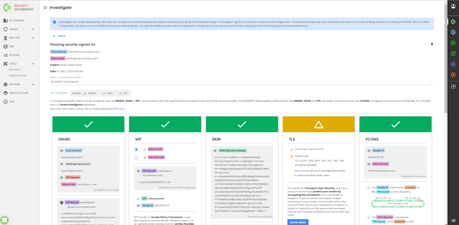Go to My Domains in the sidebar
This screenshot has height=225, width=459.
(17, 21)
